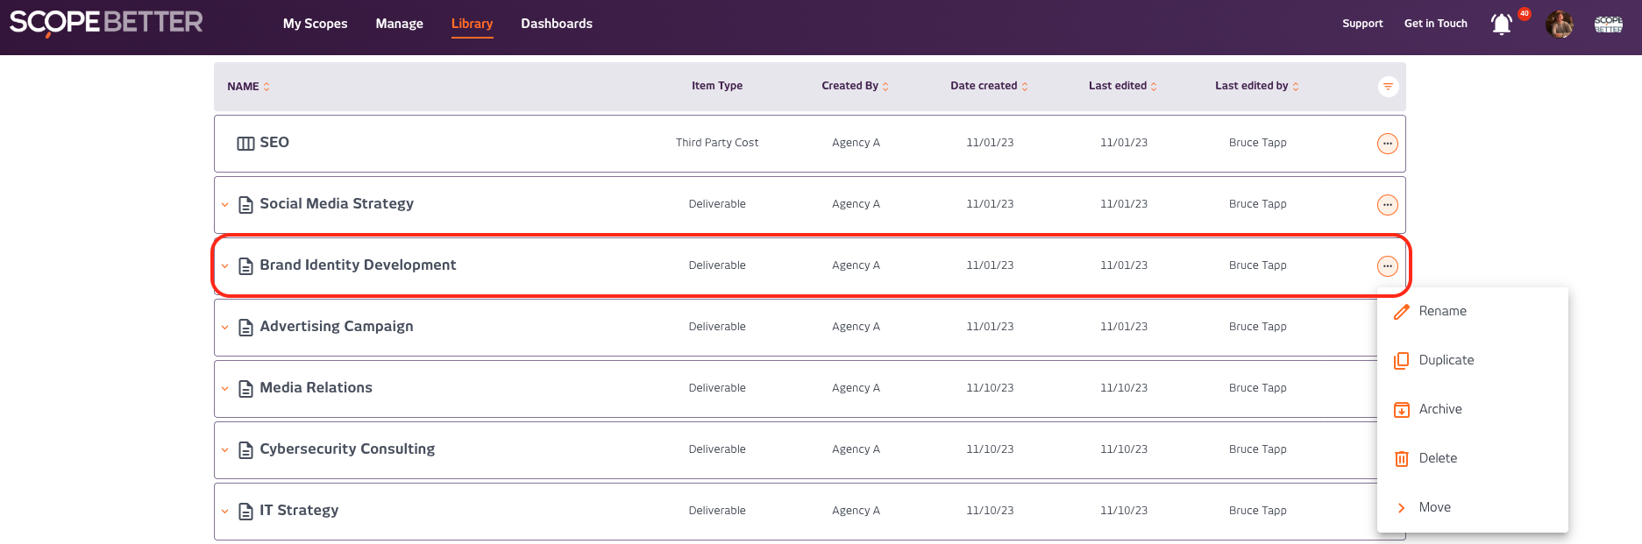The height and width of the screenshot is (544, 1642).
Task: Expand the Cybersecurity Consulting row chevron
Action: click(x=225, y=450)
